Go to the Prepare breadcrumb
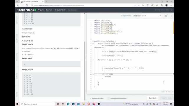189x106 pixels. point(41,10)
